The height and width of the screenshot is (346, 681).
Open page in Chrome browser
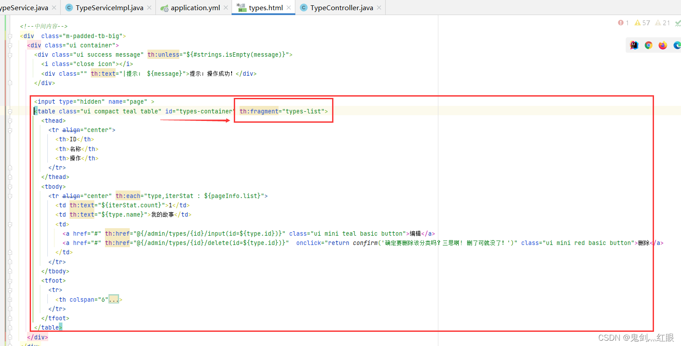[x=648, y=45]
